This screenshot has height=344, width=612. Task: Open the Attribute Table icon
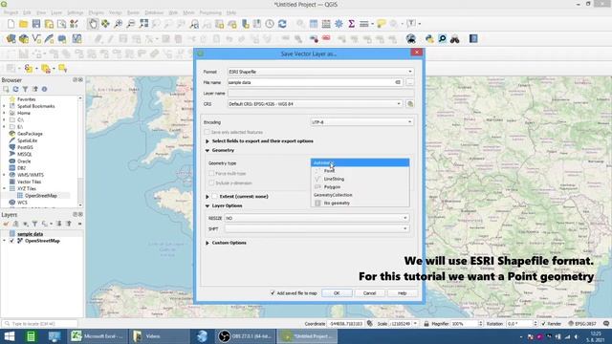coord(314,24)
